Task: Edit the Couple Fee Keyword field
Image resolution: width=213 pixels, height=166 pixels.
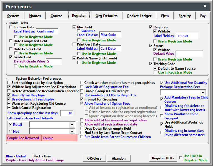Action: [x=59, y=138]
